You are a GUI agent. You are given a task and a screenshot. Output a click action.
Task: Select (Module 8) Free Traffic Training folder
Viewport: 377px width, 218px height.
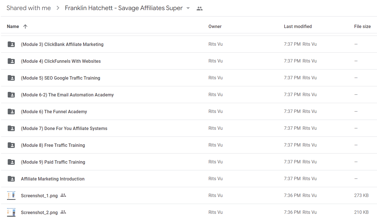point(53,145)
